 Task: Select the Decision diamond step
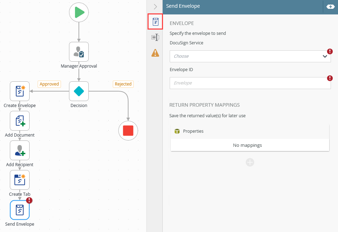(79, 91)
